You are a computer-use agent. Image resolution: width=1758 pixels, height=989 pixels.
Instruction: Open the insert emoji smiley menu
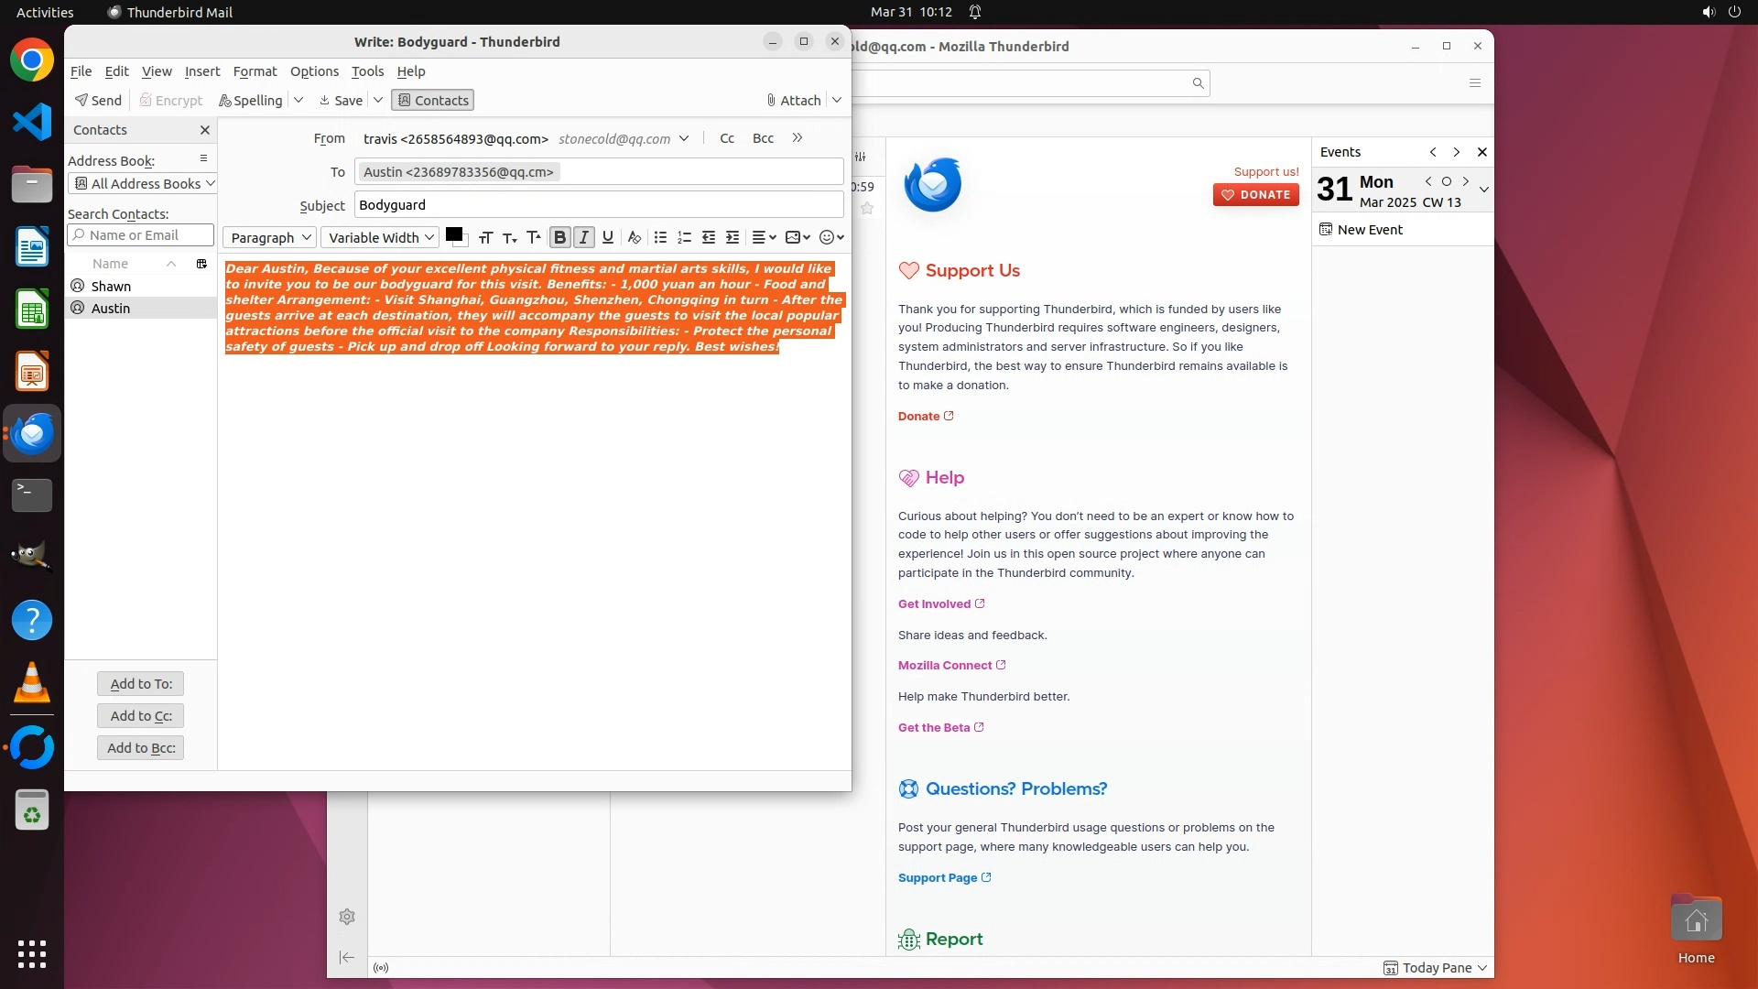(831, 237)
